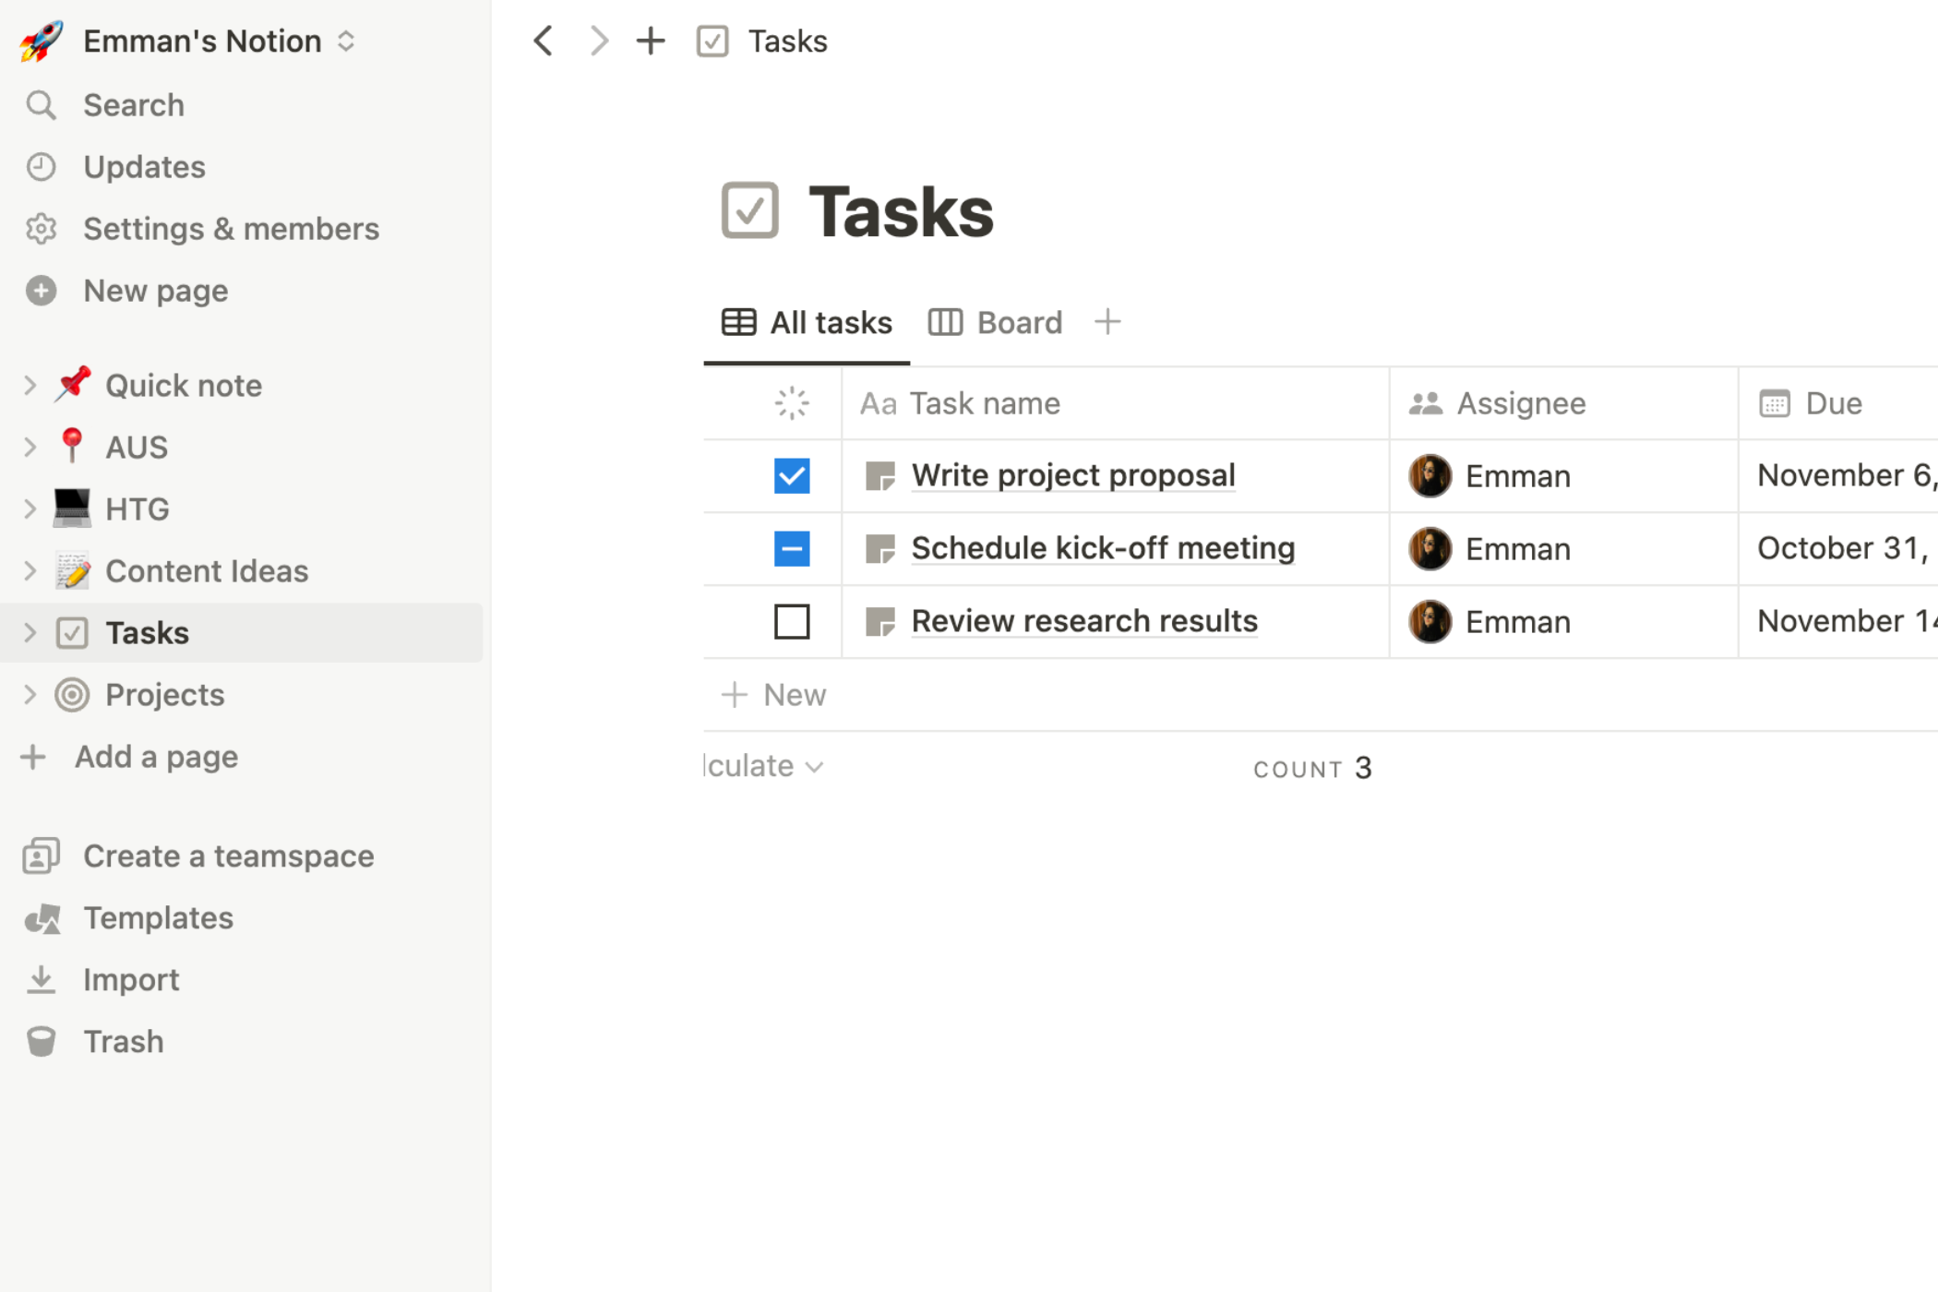Select the All tasks view tab
The height and width of the screenshot is (1292, 1938).
click(x=807, y=322)
